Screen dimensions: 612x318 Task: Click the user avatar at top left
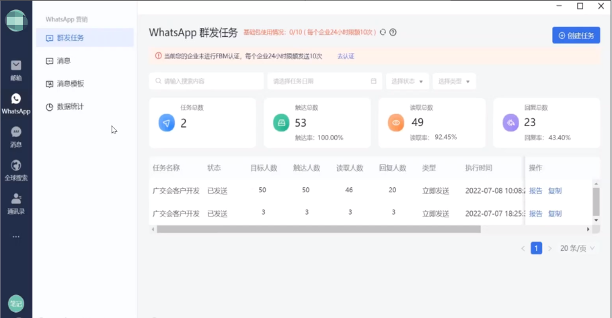point(16,20)
